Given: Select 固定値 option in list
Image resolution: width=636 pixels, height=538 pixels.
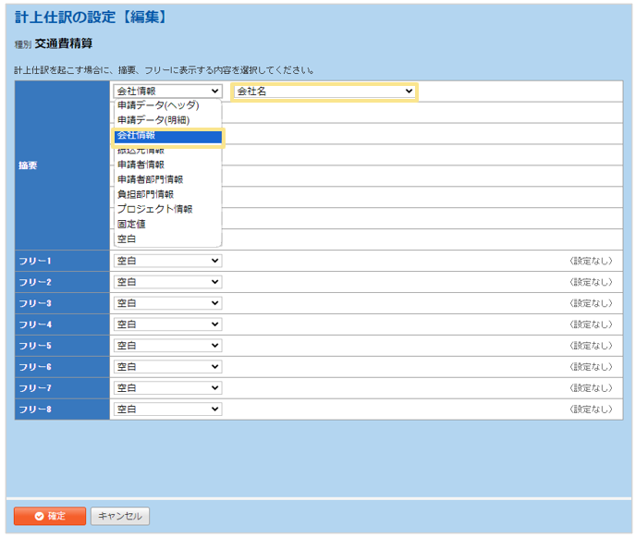Looking at the screenshot, I should pos(131,224).
